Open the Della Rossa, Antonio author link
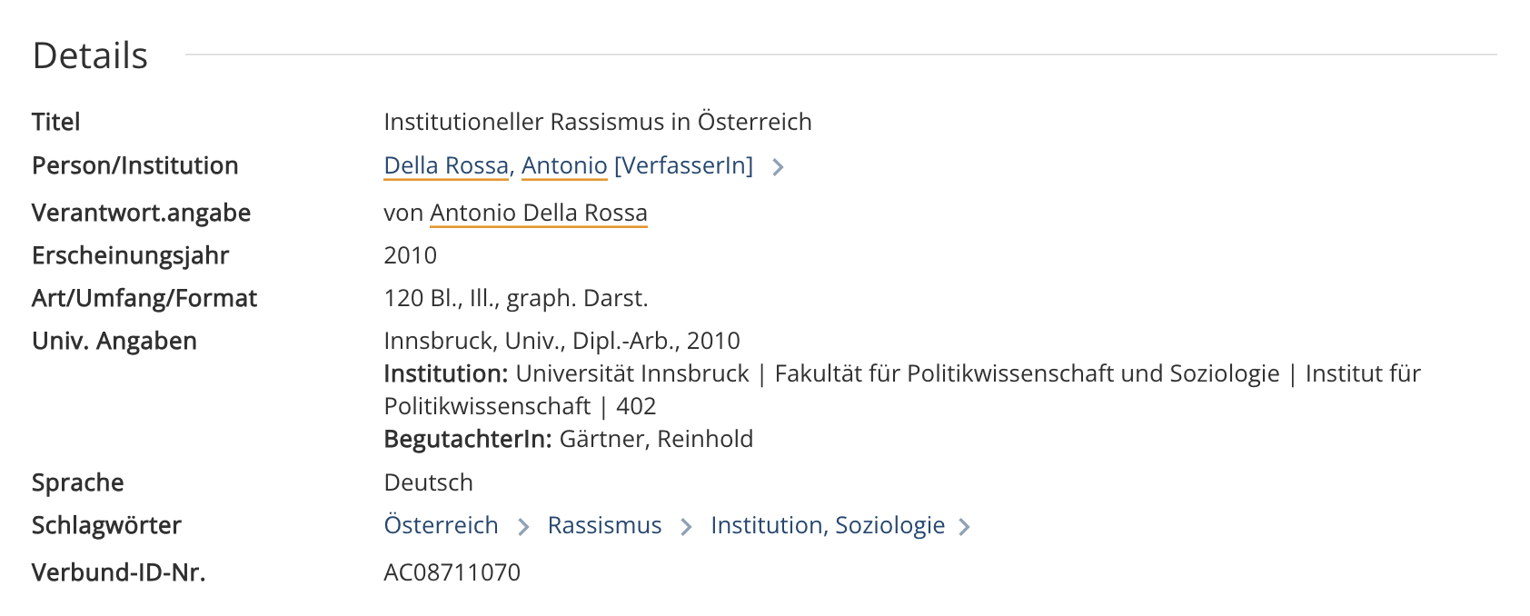 tap(495, 165)
